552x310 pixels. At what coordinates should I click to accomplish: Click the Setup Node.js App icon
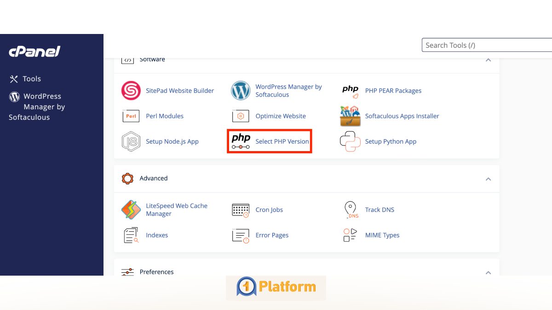131,141
